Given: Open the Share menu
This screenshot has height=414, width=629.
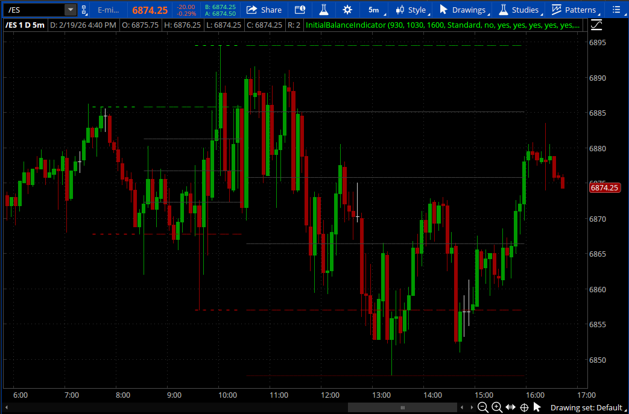Looking at the screenshot, I should click(264, 10).
